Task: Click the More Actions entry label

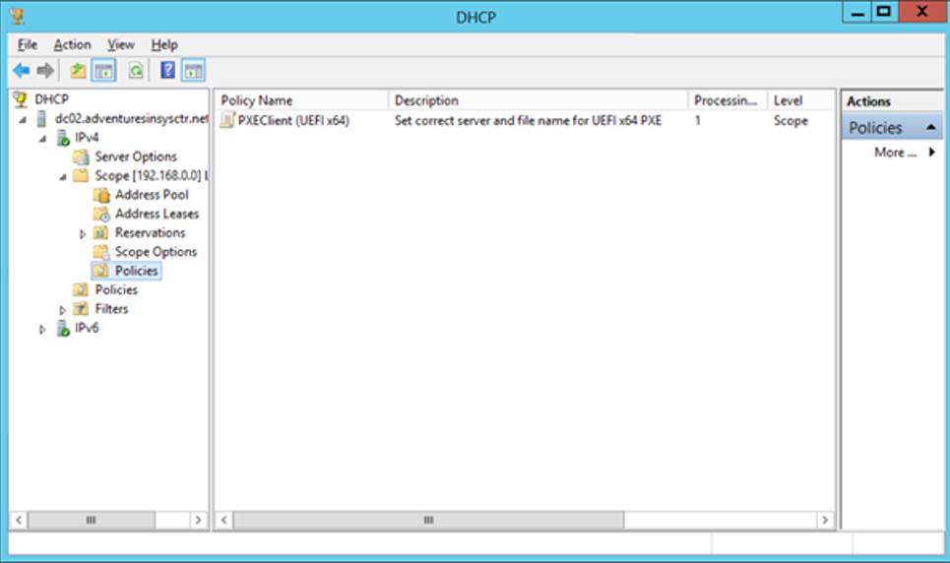Action: pos(896,153)
